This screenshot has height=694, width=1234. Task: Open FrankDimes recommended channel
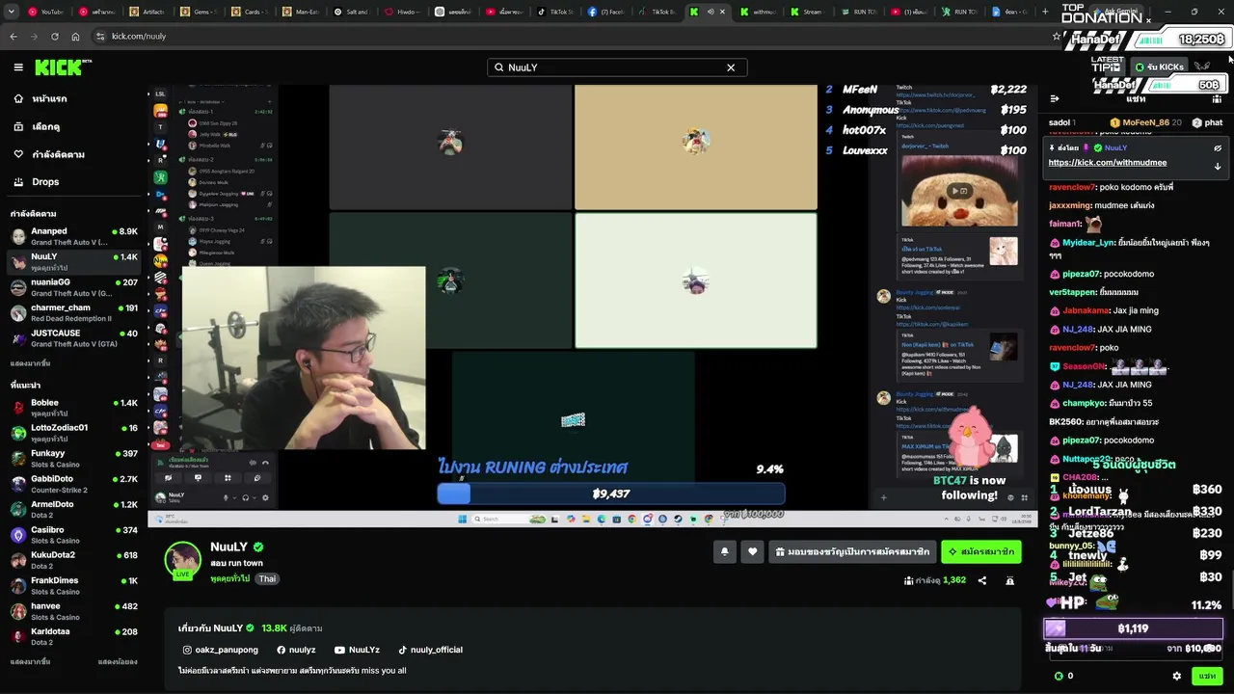[x=74, y=586]
